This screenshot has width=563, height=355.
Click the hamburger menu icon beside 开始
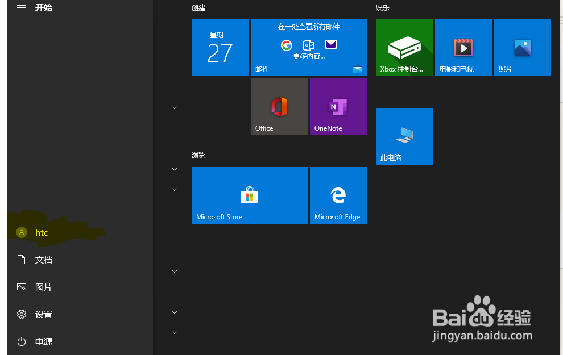[22, 7]
